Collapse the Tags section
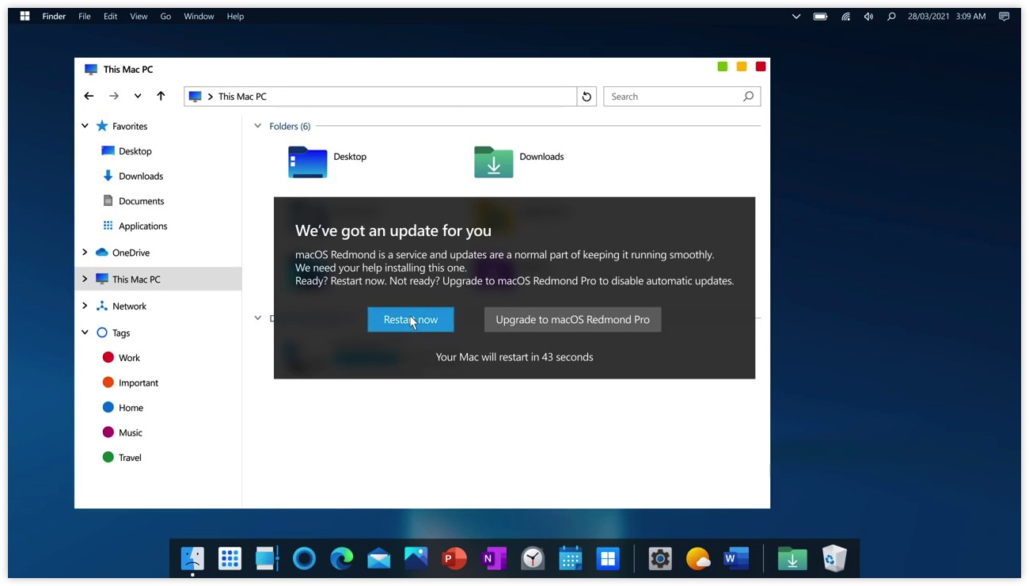Viewport: 1029px width, 586px height. point(85,333)
